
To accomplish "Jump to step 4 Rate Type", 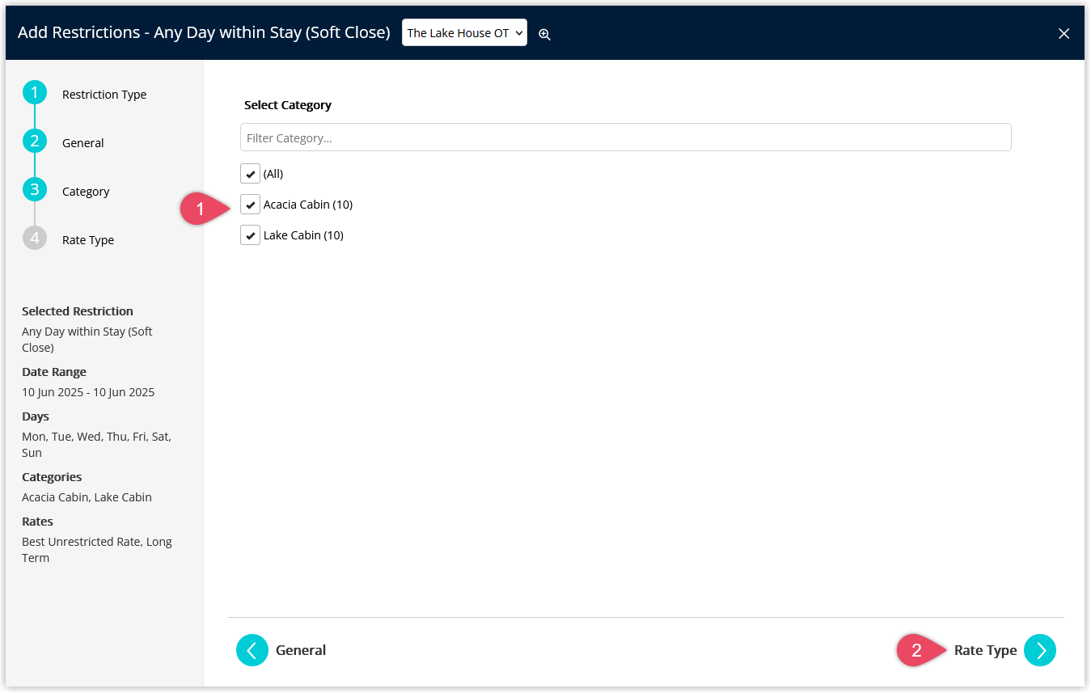I will click(88, 240).
